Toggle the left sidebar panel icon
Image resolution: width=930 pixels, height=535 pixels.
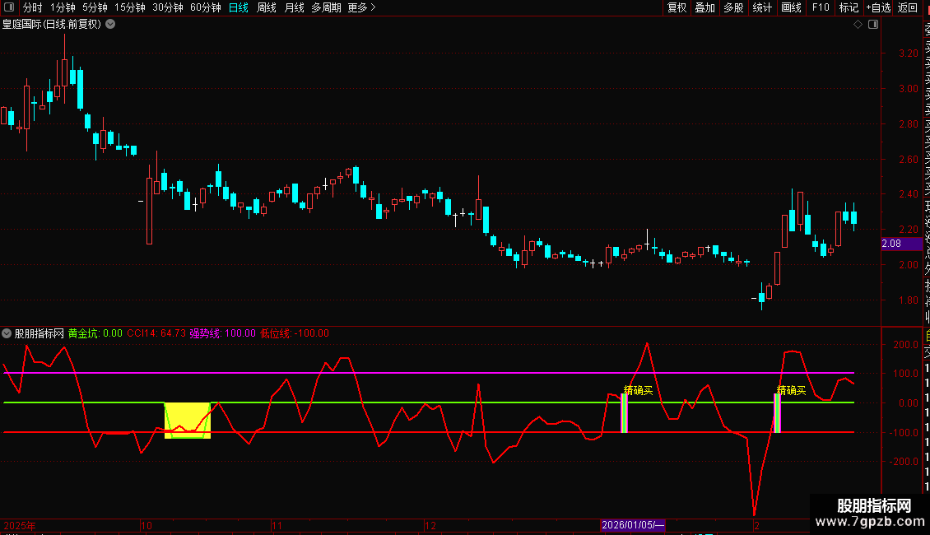pos(10,8)
